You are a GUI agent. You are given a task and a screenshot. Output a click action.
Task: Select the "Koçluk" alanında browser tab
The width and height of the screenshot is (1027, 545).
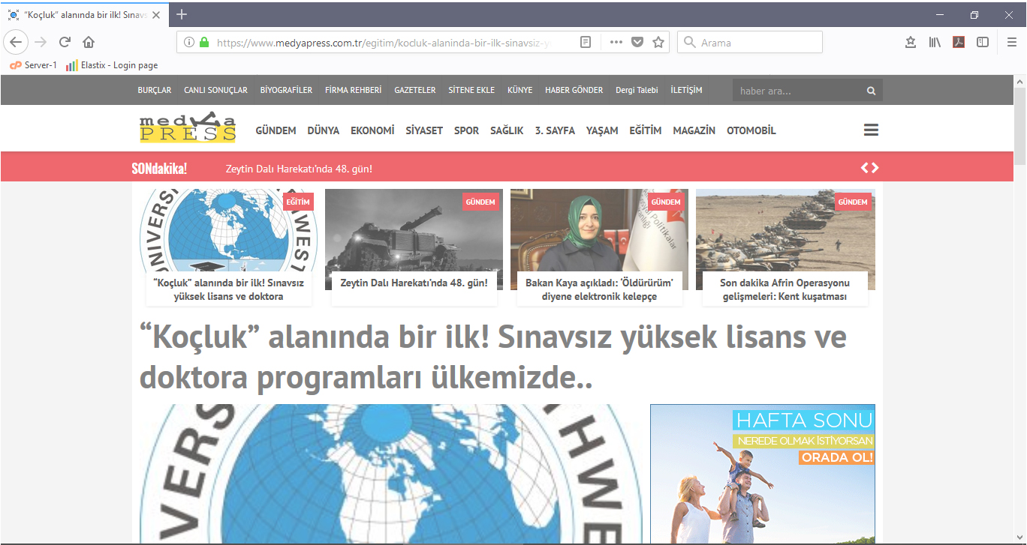tap(85, 14)
